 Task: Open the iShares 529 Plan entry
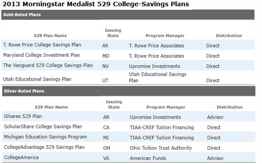[23, 116]
